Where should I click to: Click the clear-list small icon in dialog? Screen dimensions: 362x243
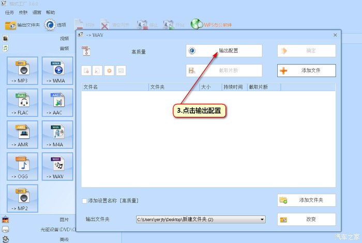[x=97, y=70]
